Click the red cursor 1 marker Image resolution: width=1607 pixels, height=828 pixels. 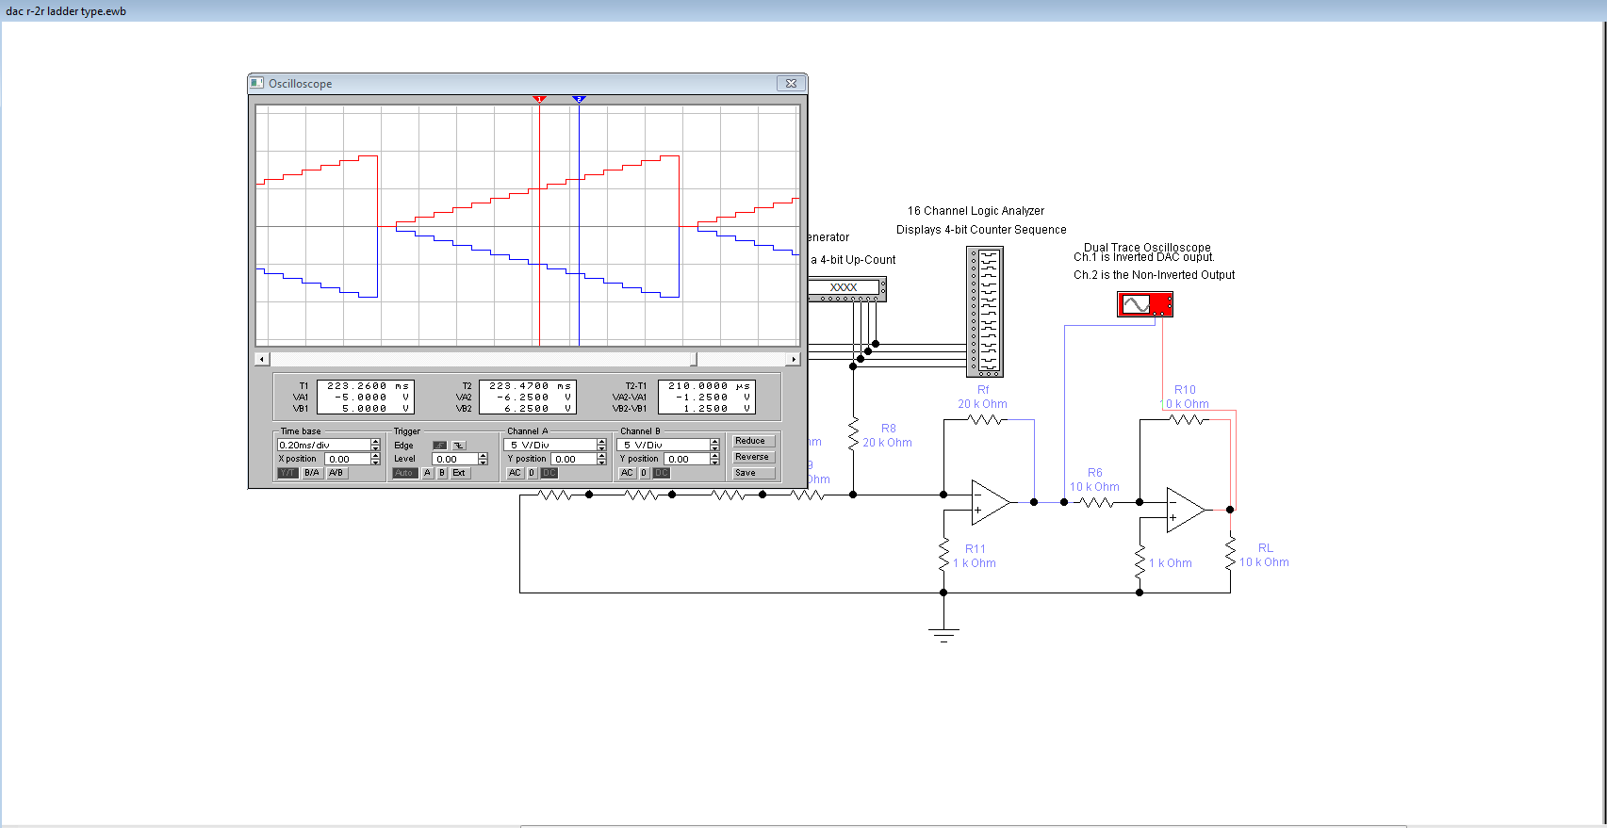click(x=539, y=99)
